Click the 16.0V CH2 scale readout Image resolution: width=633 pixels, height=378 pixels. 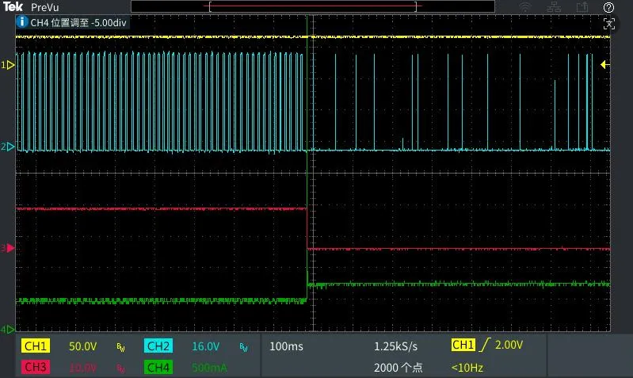coord(205,346)
